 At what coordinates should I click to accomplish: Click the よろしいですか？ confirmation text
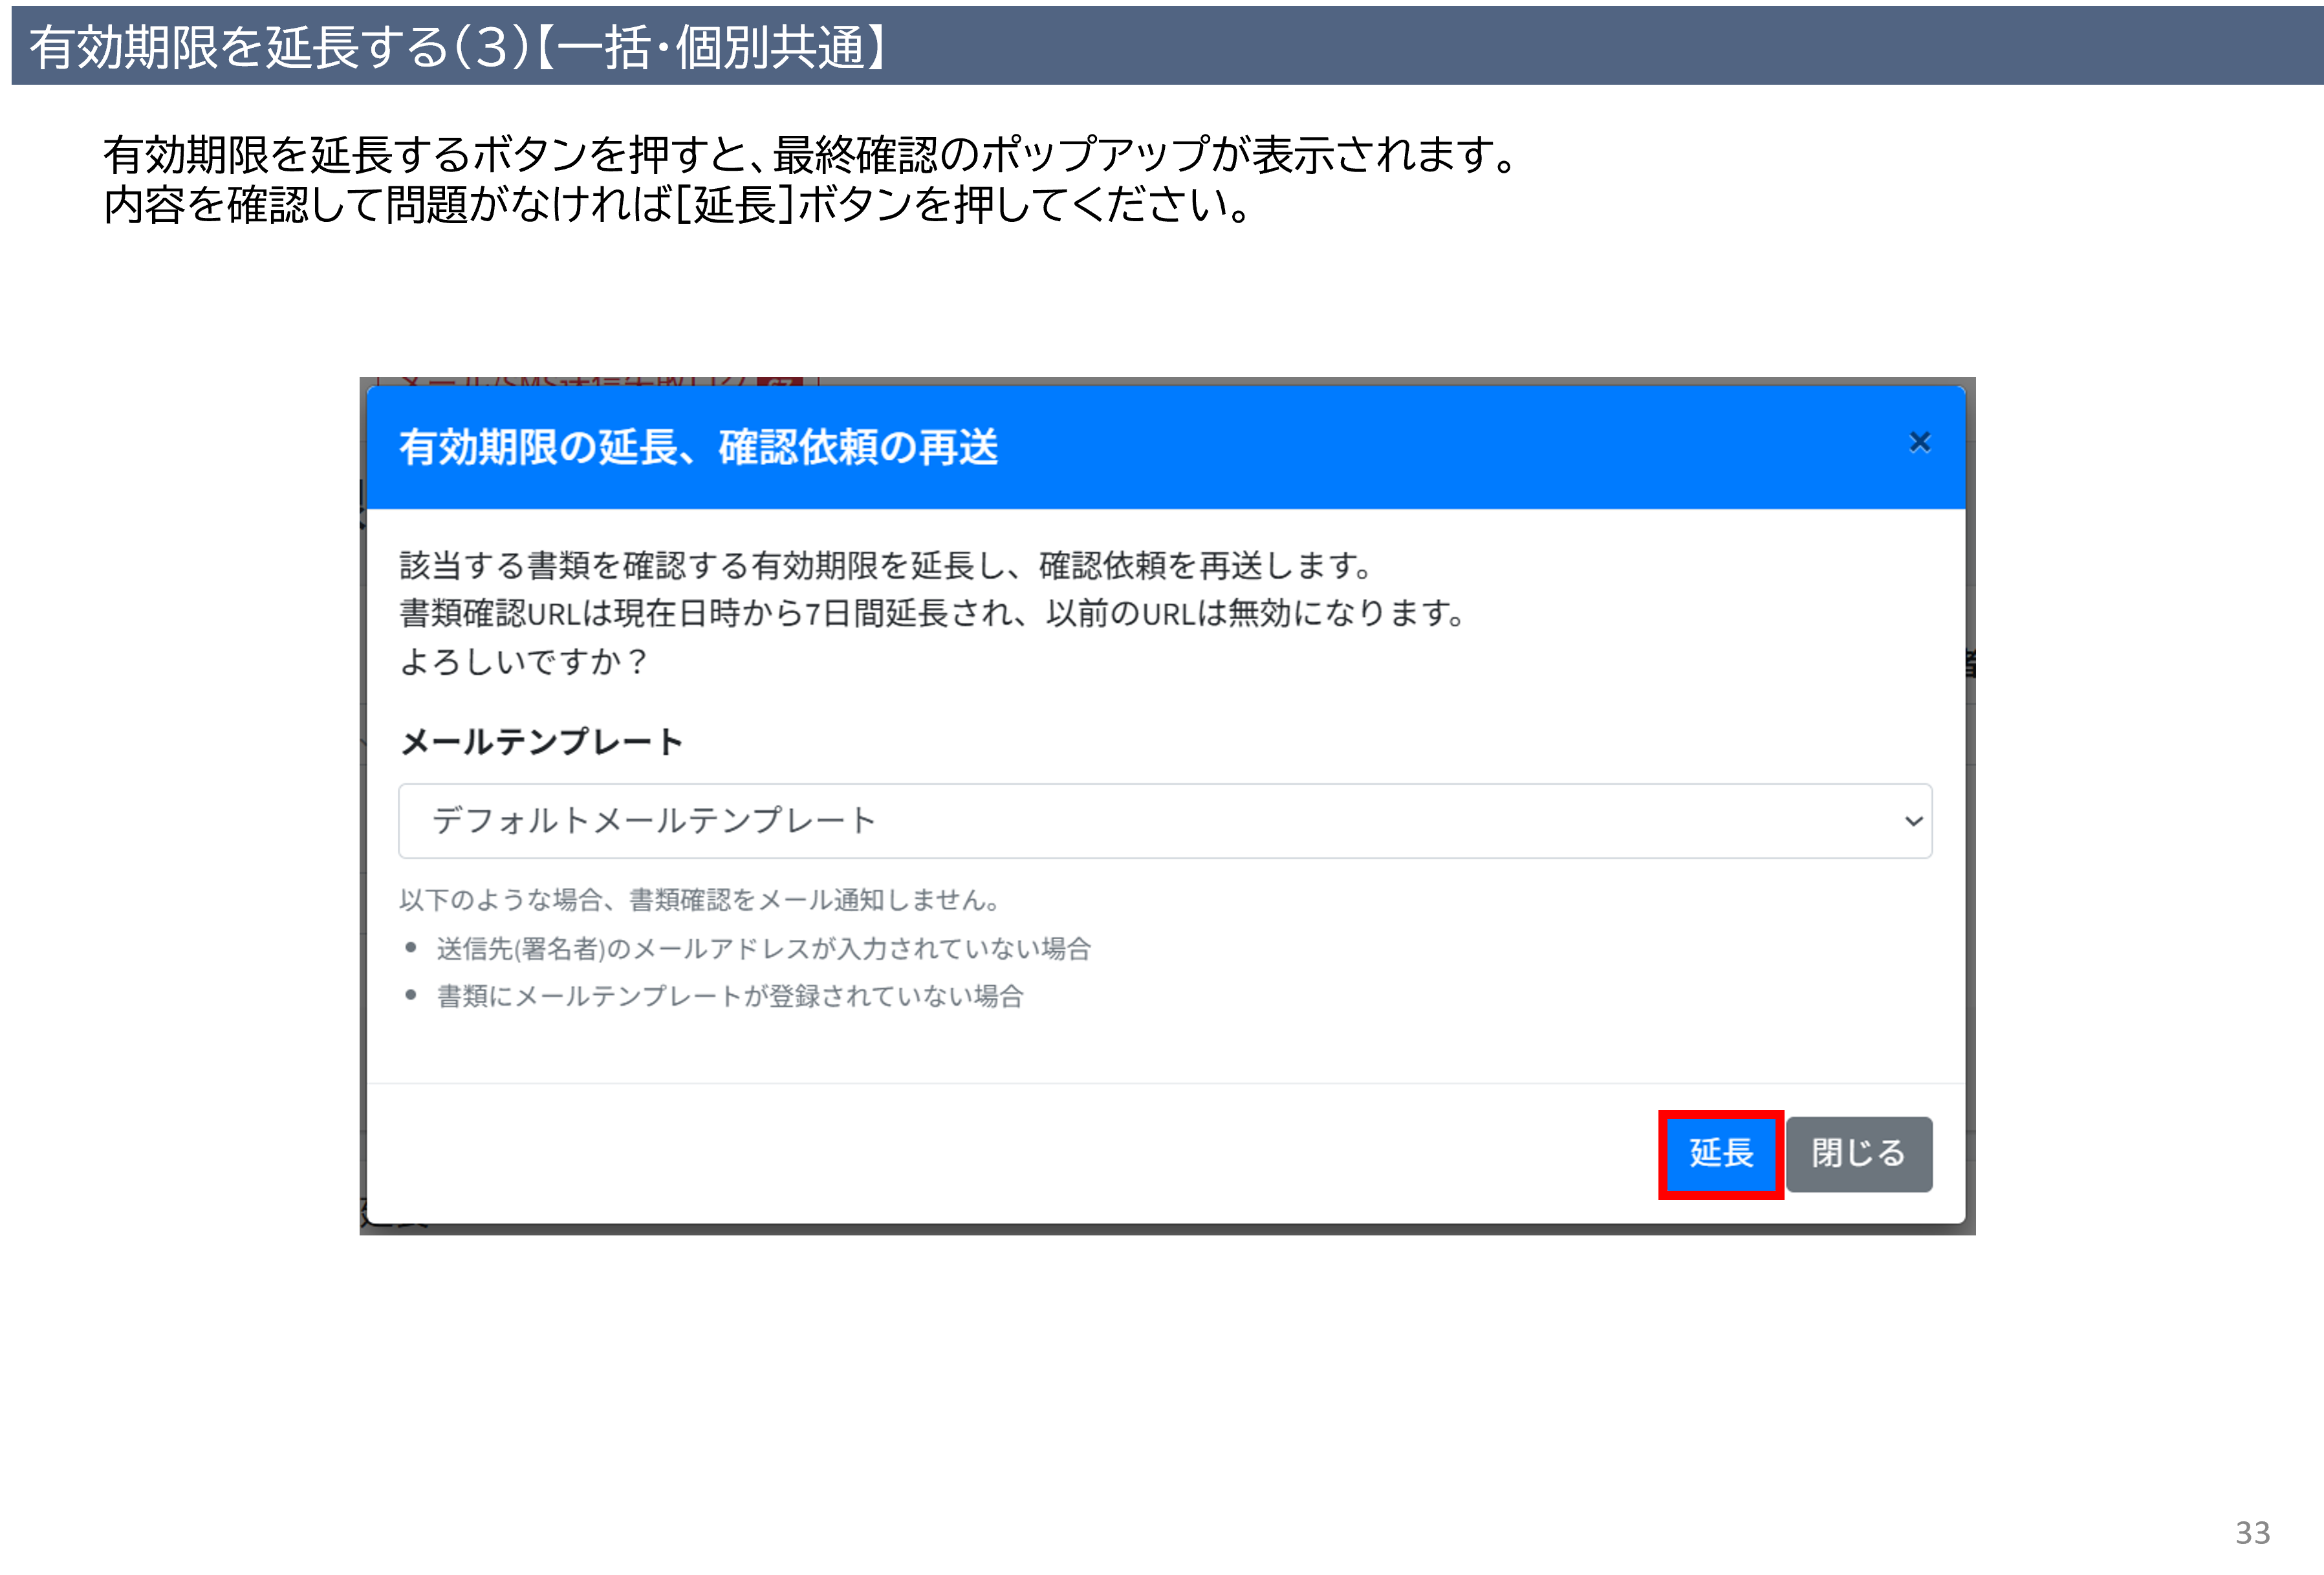(524, 661)
